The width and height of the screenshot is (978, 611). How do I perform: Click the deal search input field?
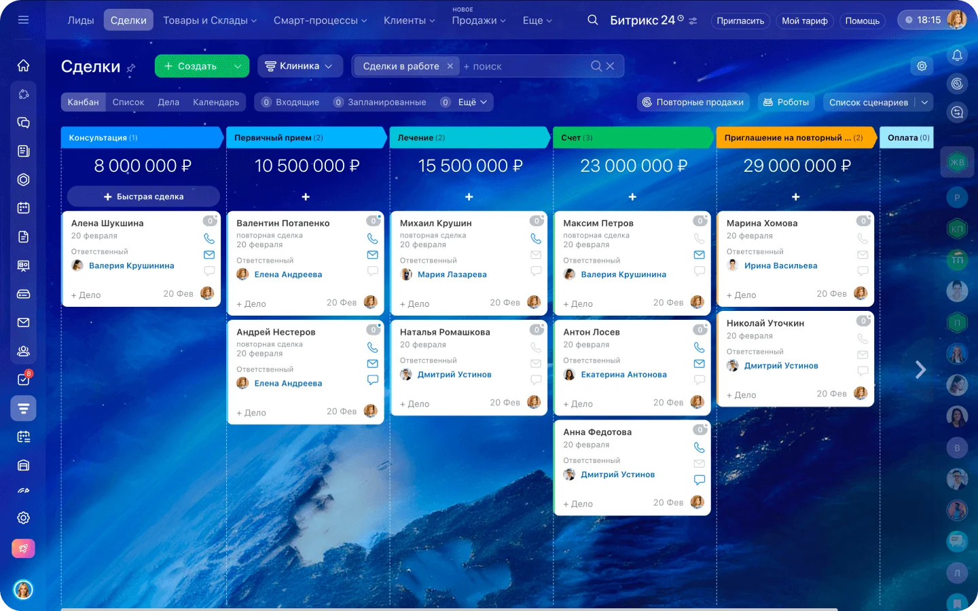click(x=523, y=67)
